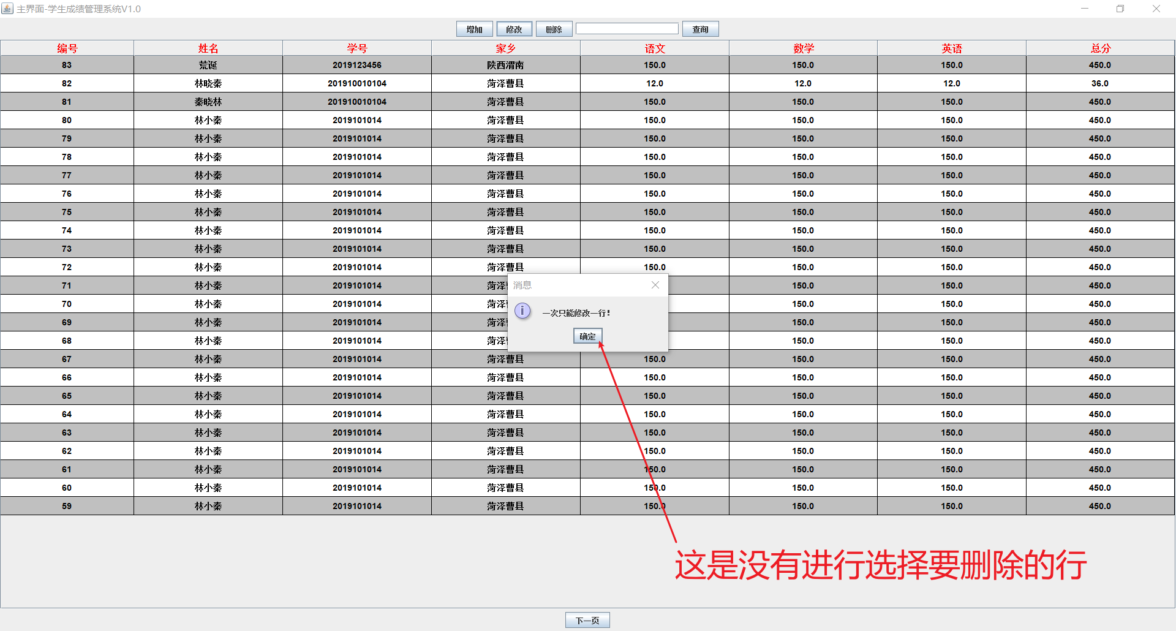Click total score 36.0

click(x=1101, y=83)
